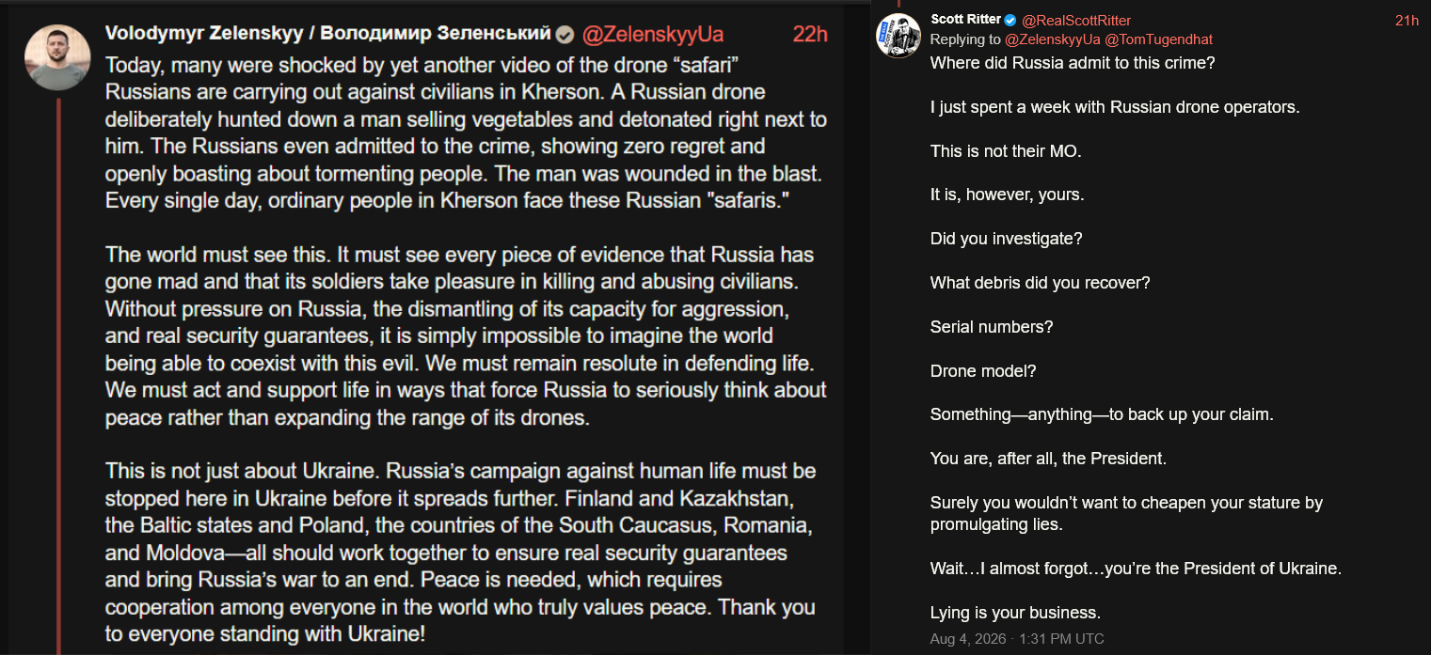Click the line 'Lying is your business.'

(x=1015, y=613)
